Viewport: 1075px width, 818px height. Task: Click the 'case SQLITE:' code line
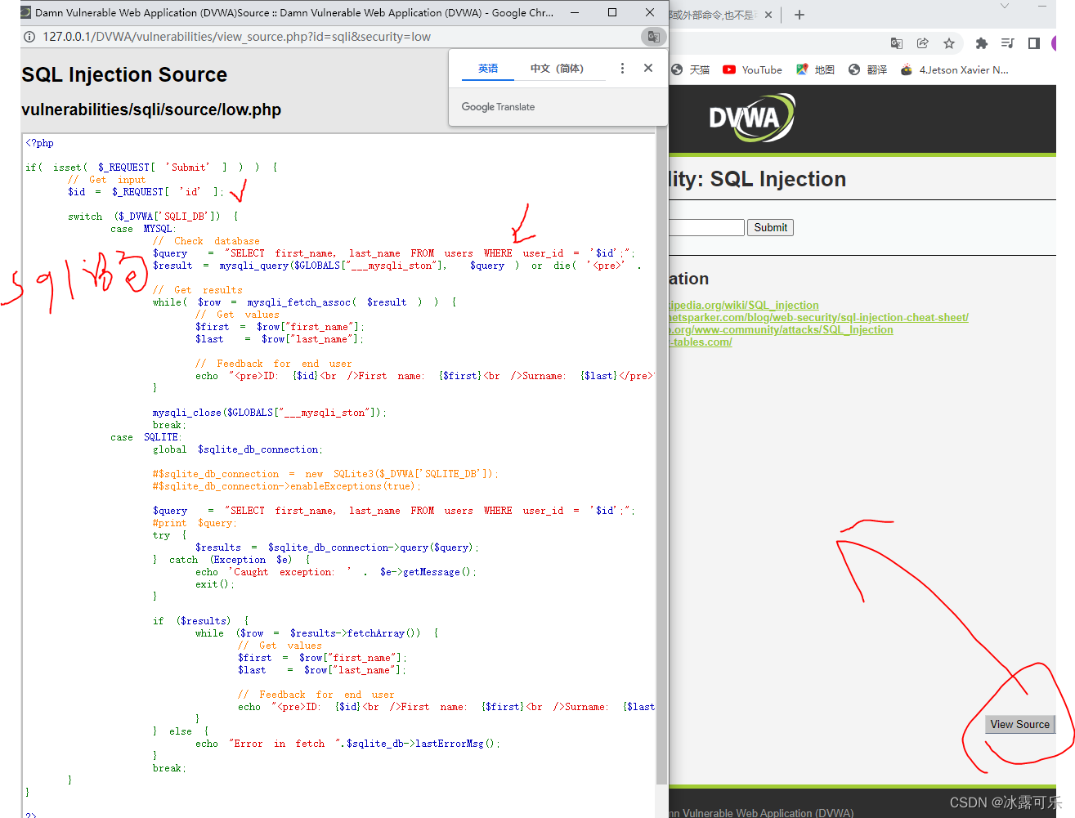coord(146,437)
